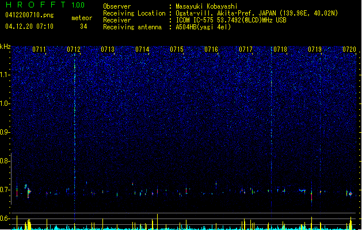362x230 pixels.
Task: Select the filename 0412200710.png
Action: coord(29,15)
